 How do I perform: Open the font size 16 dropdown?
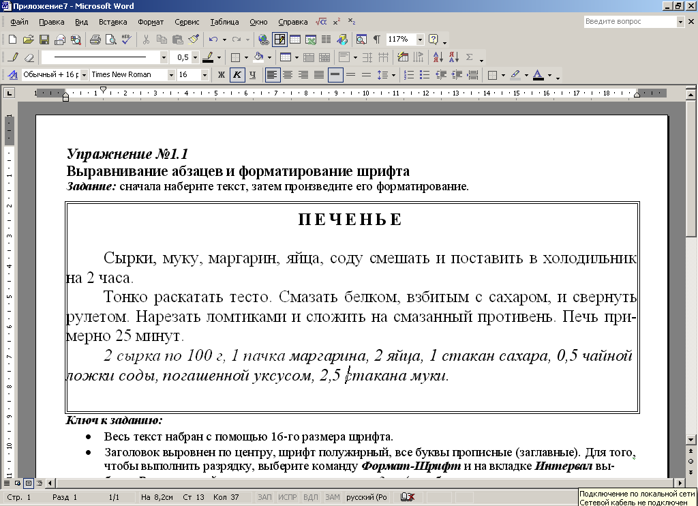[204, 75]
